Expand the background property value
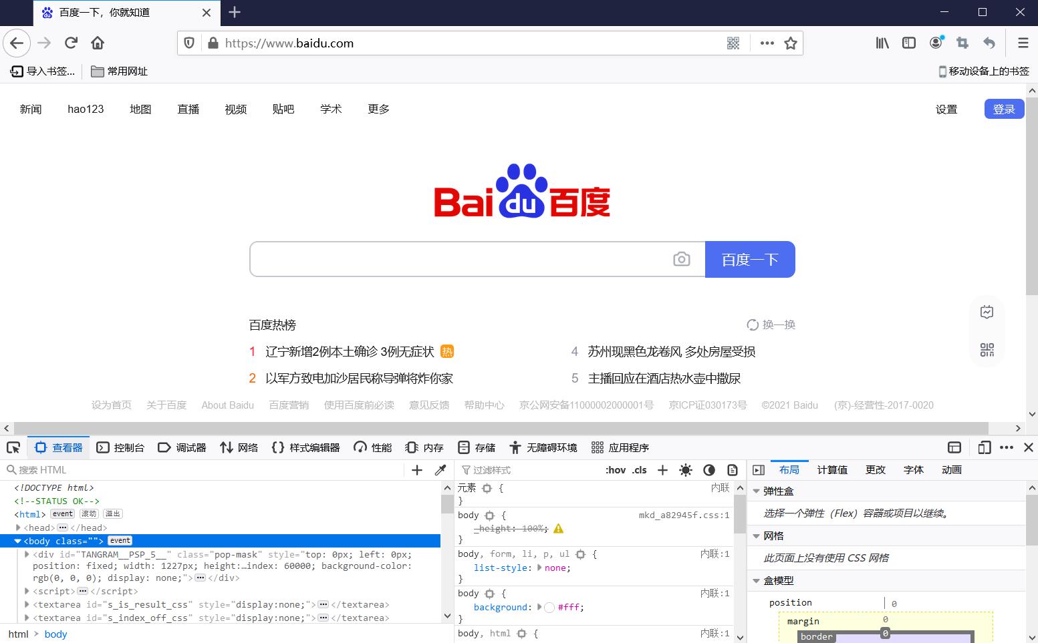Screen dimensions: 1038x643 point(540,607)
